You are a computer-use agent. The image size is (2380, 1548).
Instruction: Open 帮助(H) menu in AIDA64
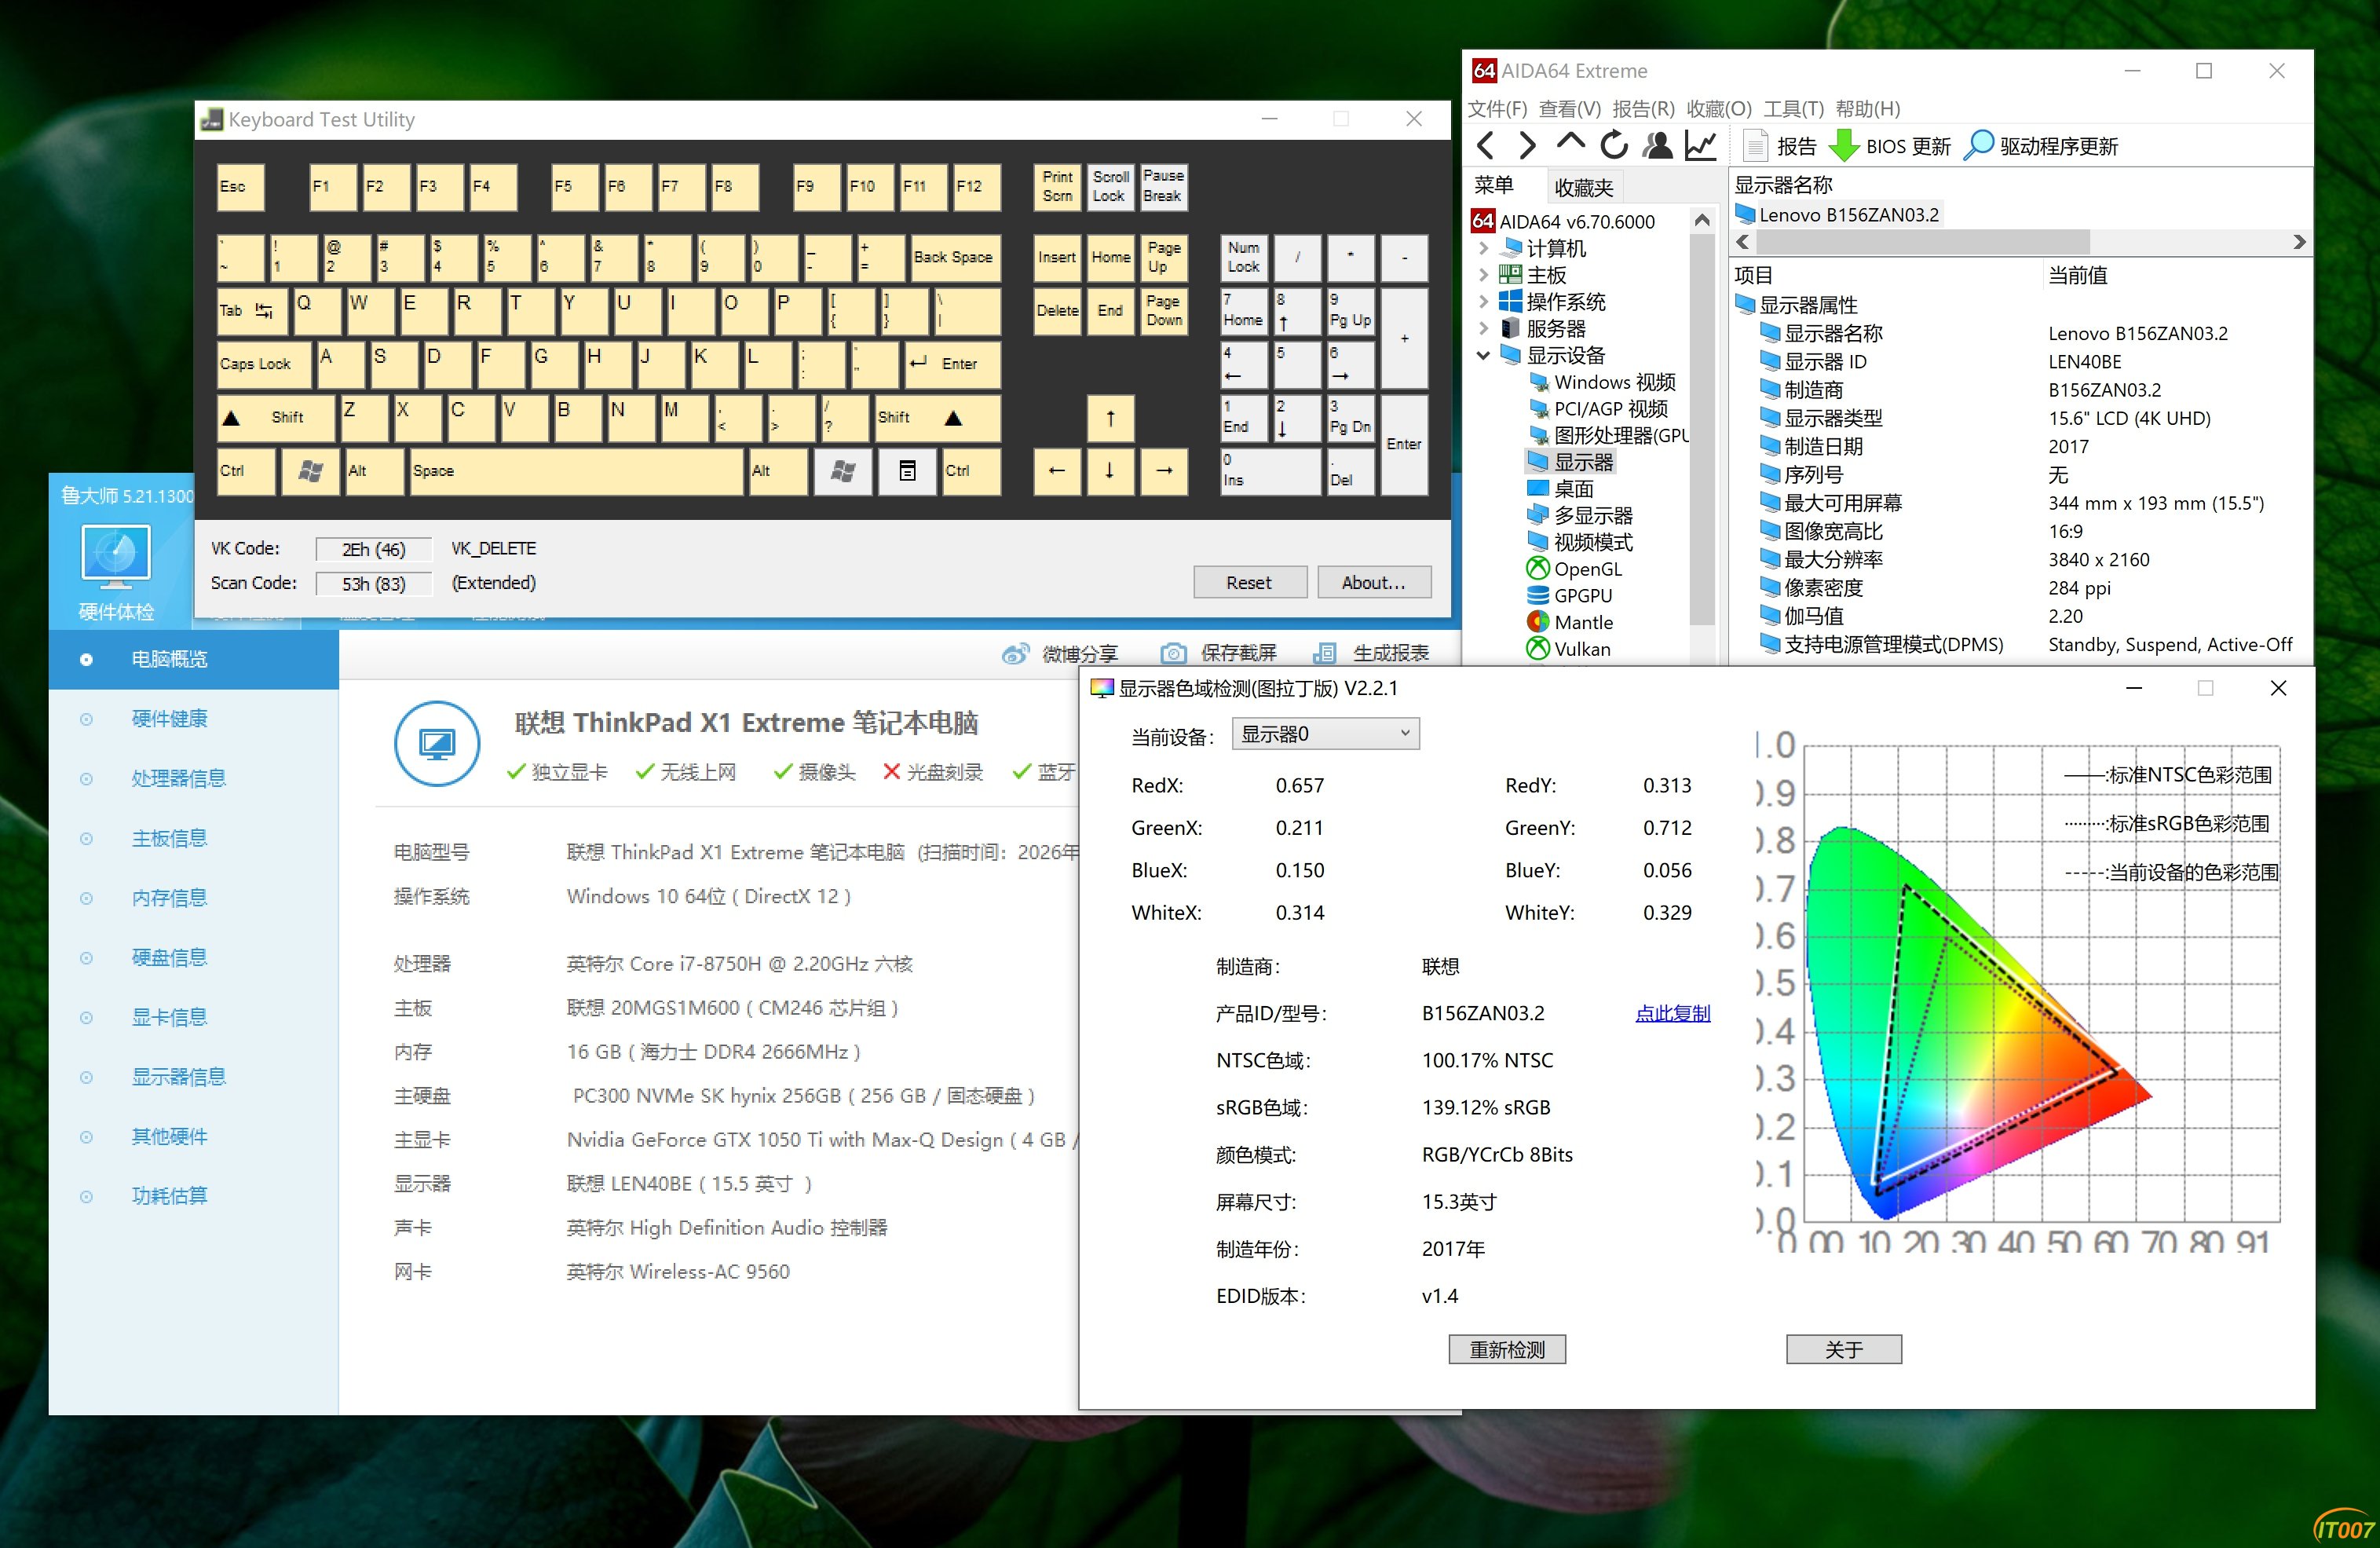pyautogui.click(x=1867, y=108)
